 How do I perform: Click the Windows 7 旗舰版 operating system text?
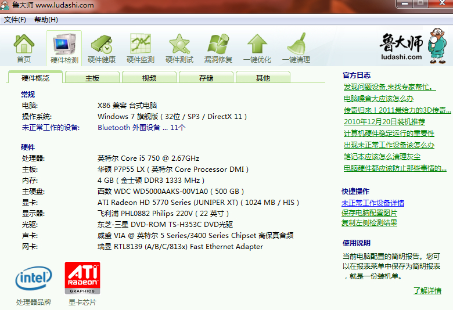[172, 117]
